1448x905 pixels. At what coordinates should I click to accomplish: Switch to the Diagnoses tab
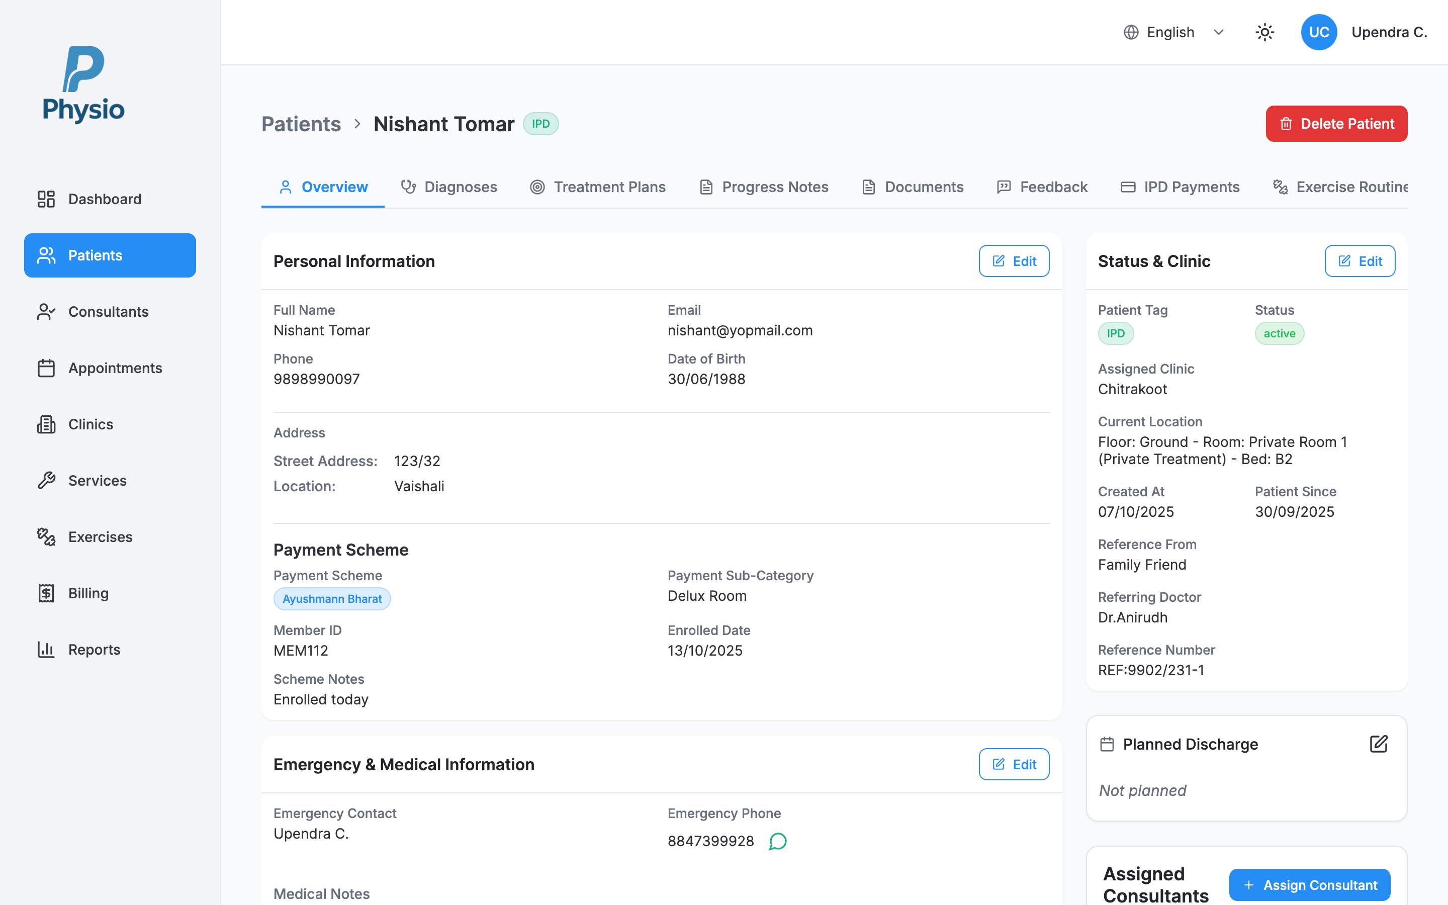[449, 187]
